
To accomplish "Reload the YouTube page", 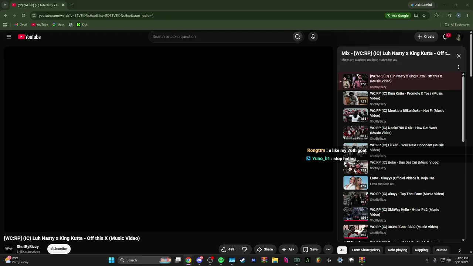I will 23,16.
